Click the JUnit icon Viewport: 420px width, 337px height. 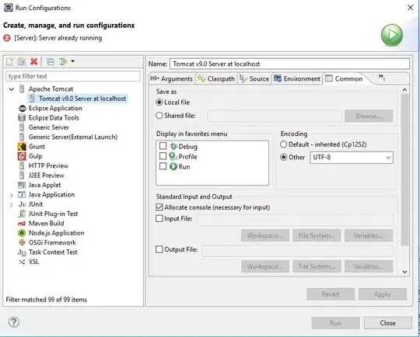[x=22, y=204]
